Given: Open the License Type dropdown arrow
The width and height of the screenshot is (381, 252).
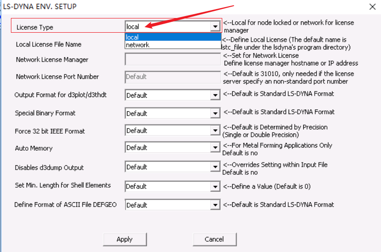Looking at the screenshot, I should click(x=216, y=27).
